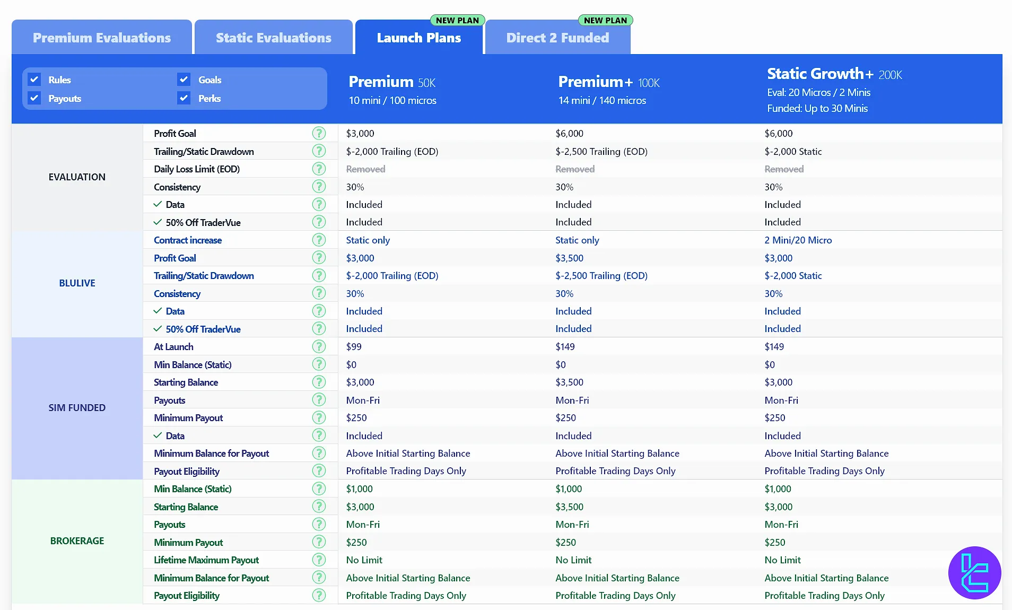Disable the Goals checkbox

(x=184, y=80)
